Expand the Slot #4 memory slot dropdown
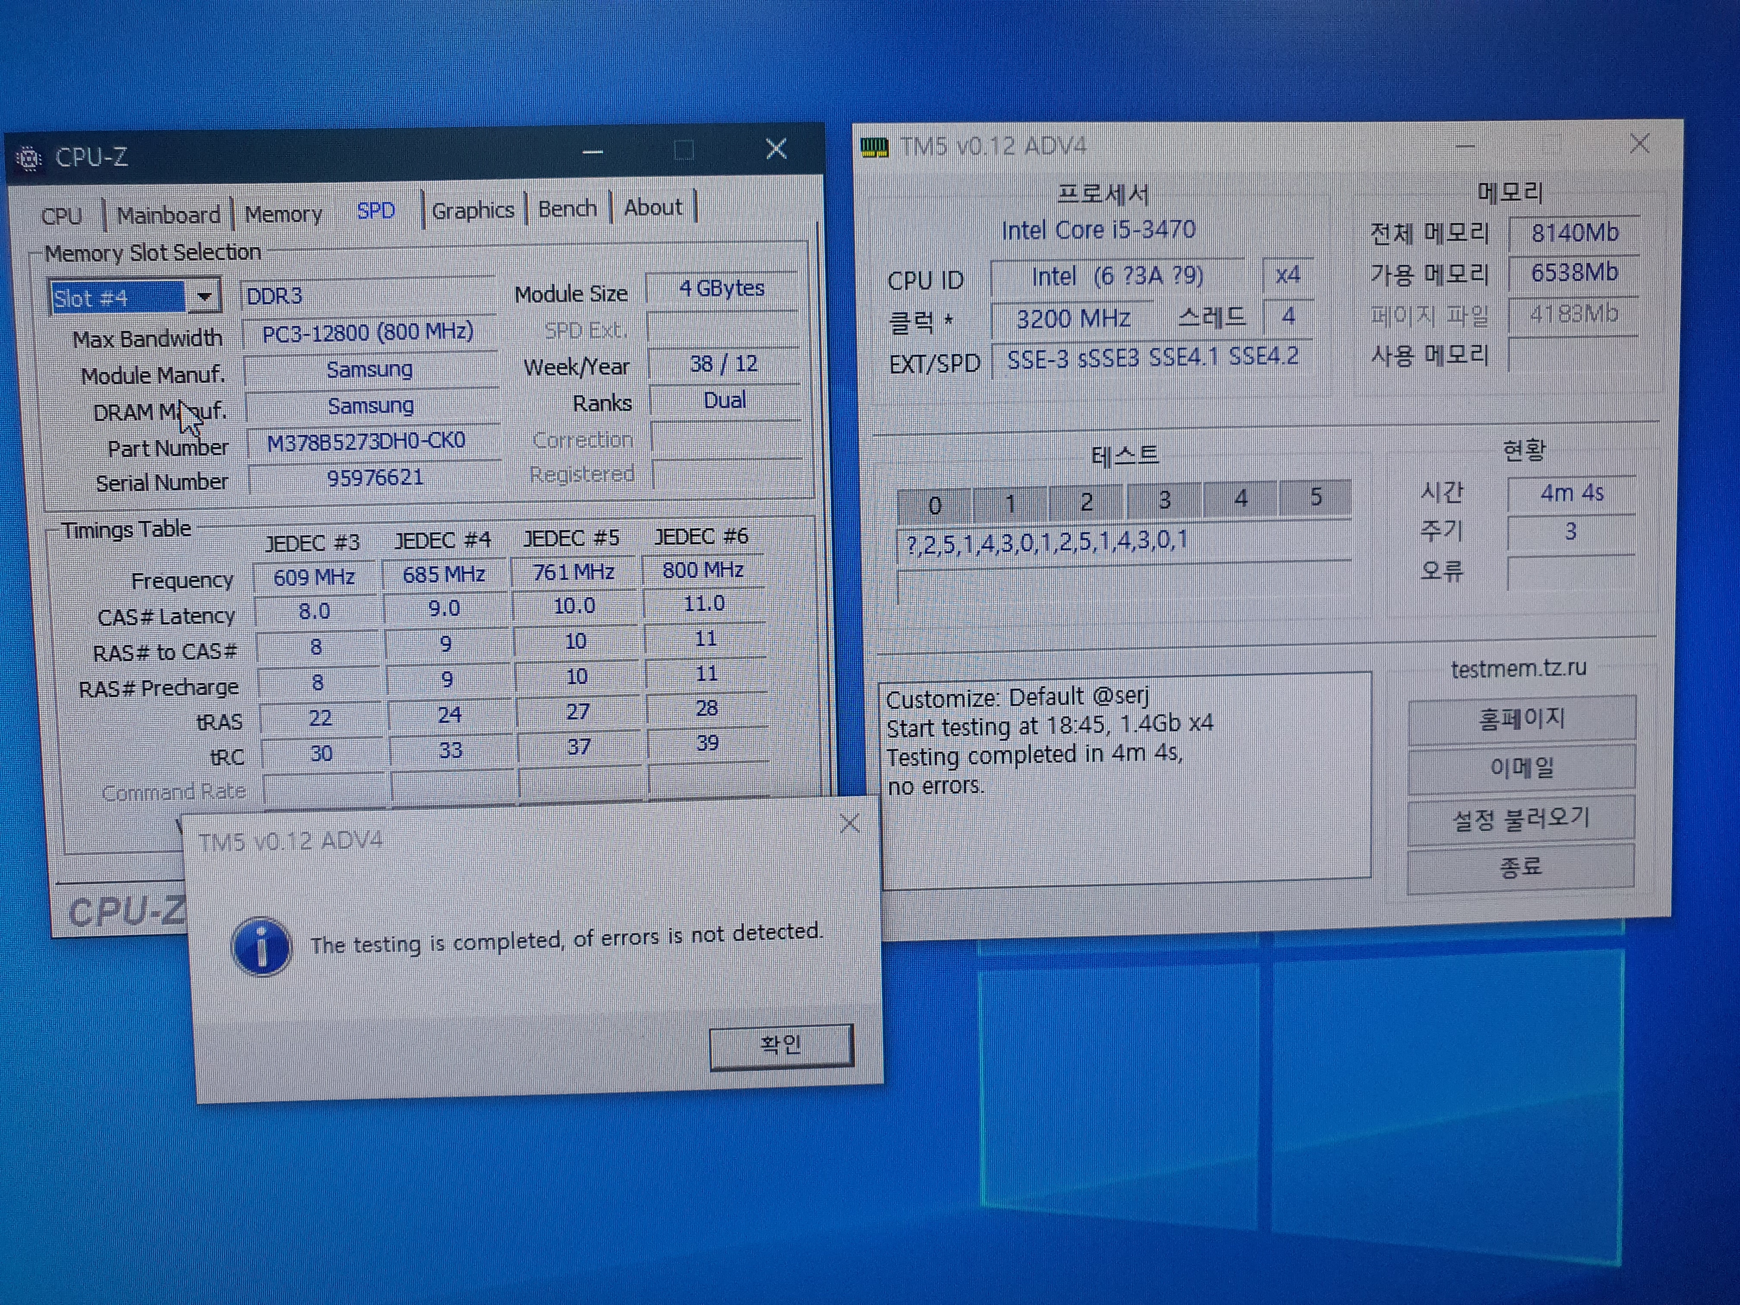The width and height of the screenshot is (1740, 1305). (x=204, y=296)
